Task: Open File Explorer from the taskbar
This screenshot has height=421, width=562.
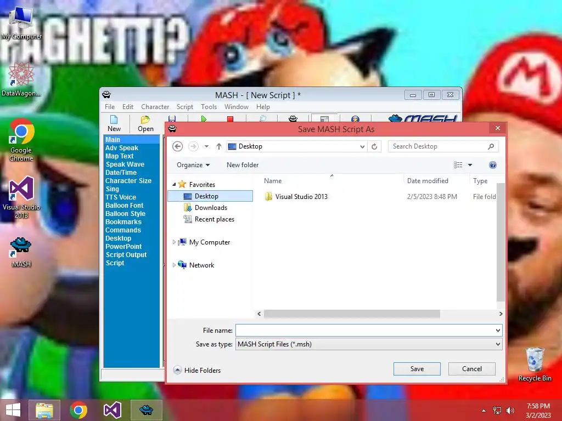Action: pos(44,410)
